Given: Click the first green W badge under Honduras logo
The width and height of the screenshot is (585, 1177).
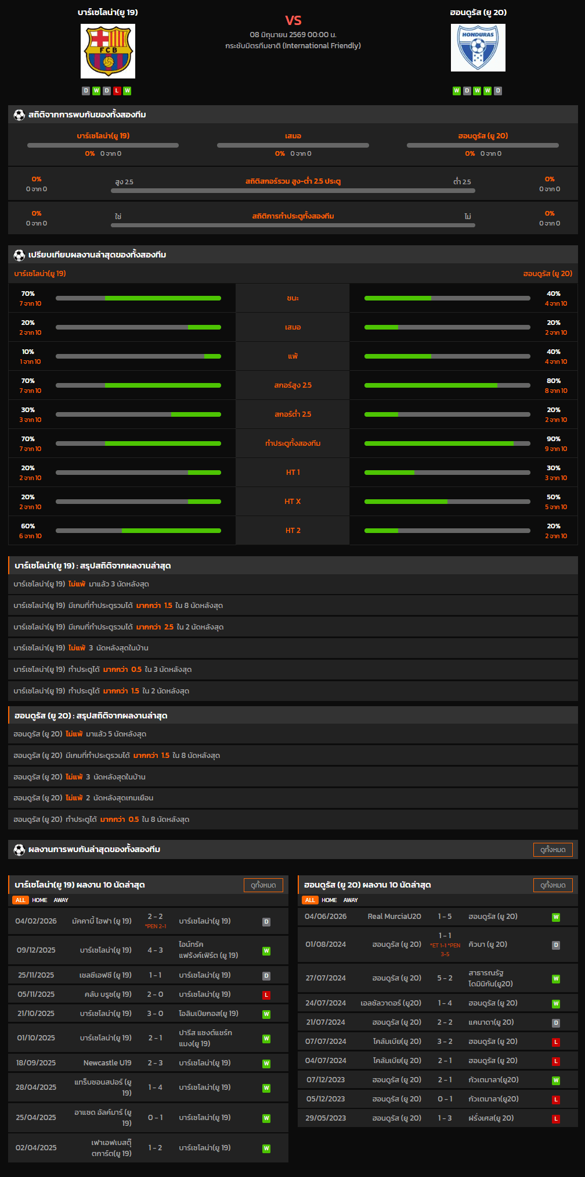Looking at the screenshot, I should pyautogui.click(x=457, y=91).
